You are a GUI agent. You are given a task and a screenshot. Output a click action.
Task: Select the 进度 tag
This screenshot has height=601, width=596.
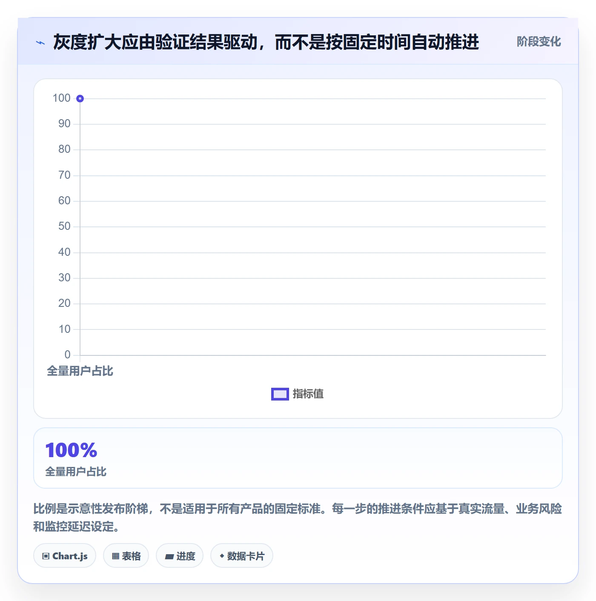(x=180, y=556)
